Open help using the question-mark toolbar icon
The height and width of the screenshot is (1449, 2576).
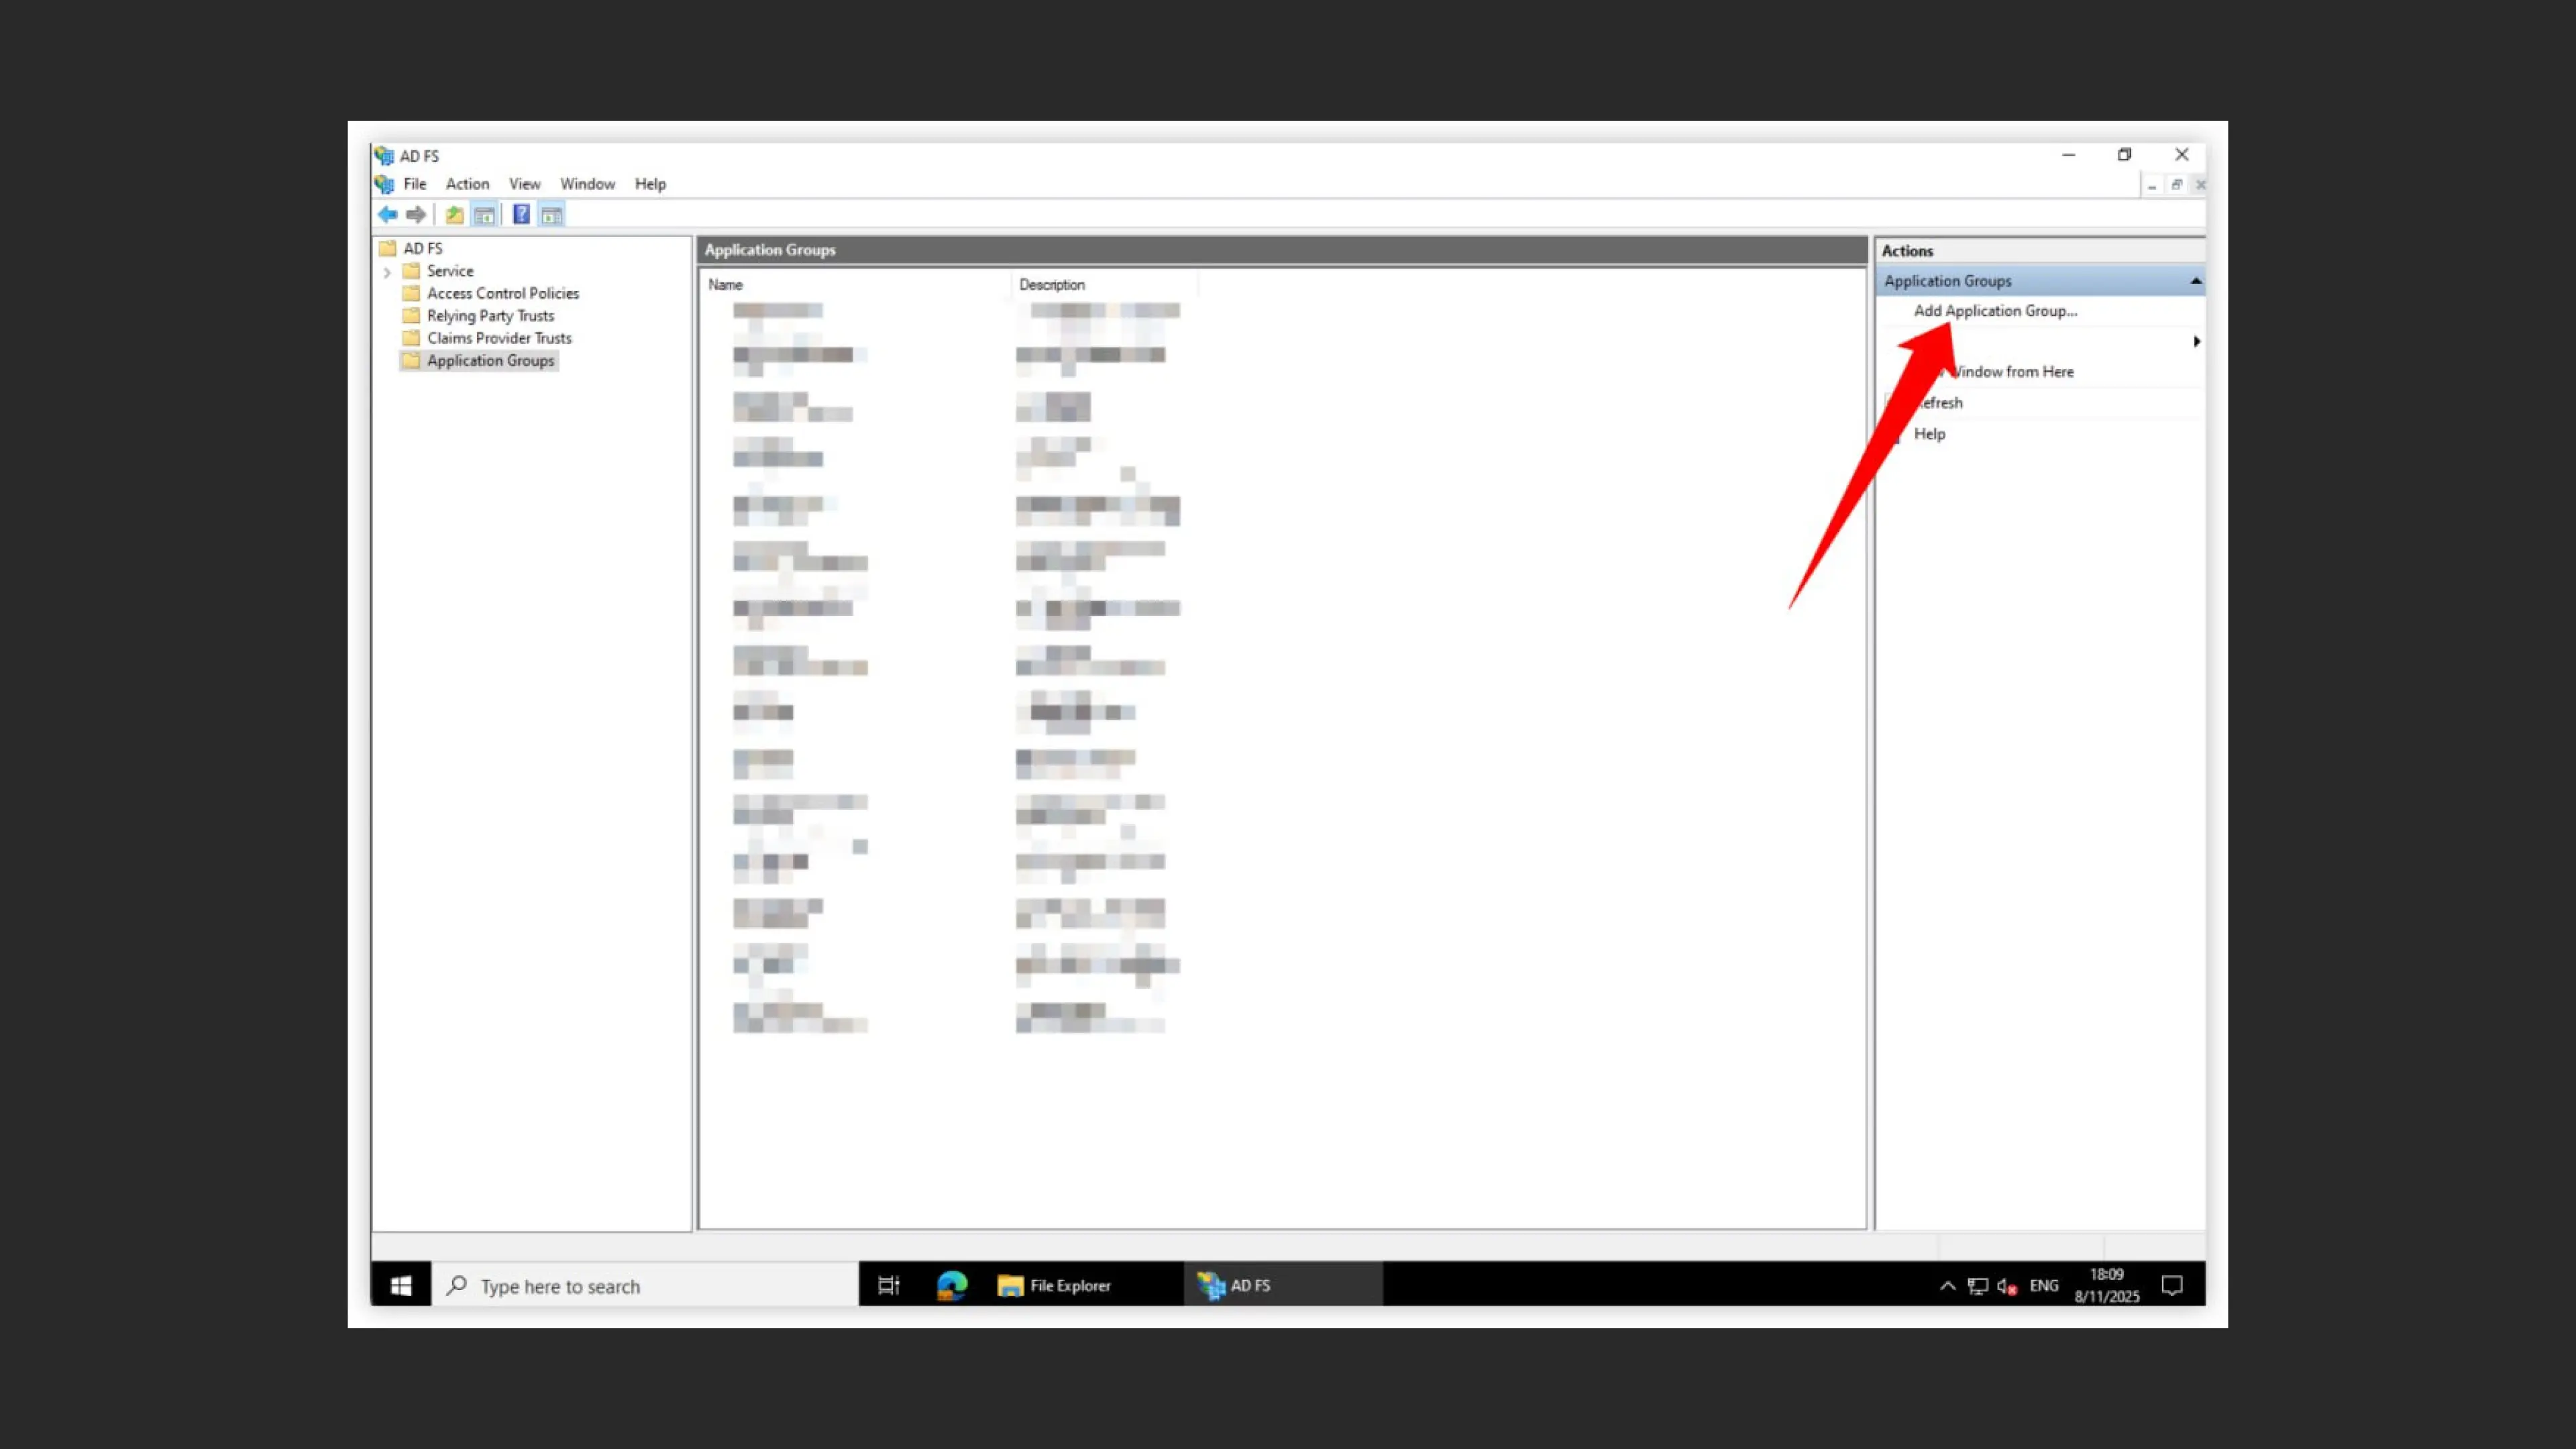tap(521, 214)
